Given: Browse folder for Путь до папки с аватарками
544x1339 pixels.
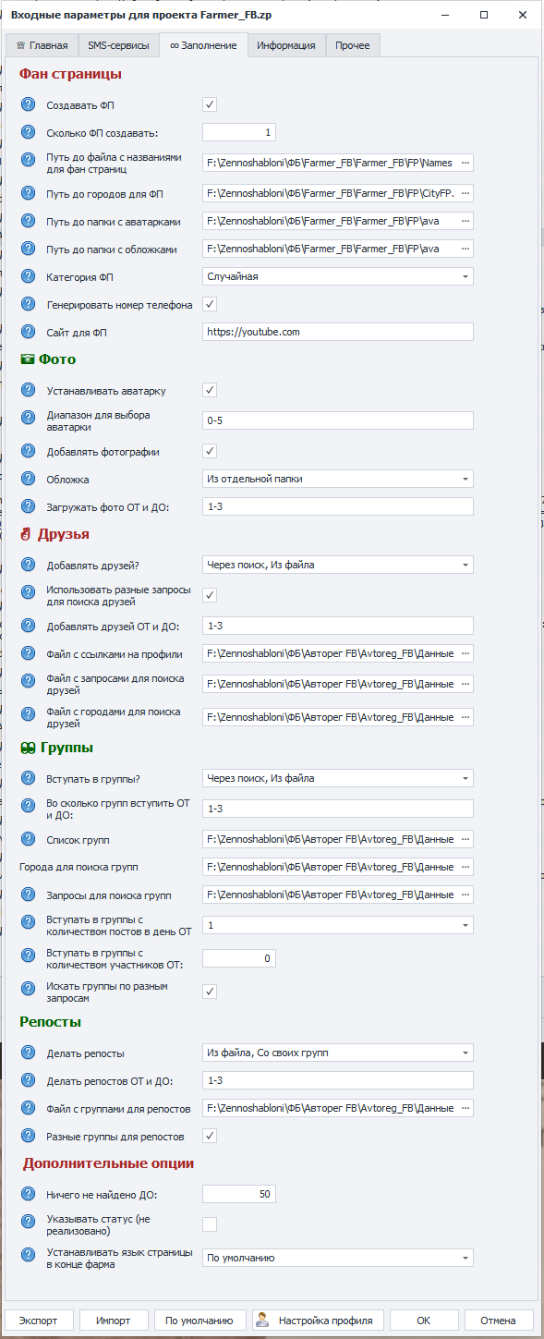Looking at the screenshot, I should [x=465, y=222].
